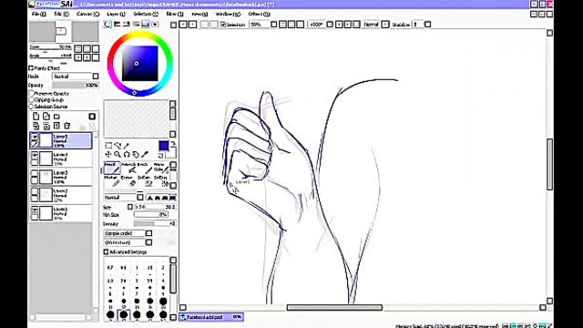Select the Zoom magnifier tool

coord(118,154)
